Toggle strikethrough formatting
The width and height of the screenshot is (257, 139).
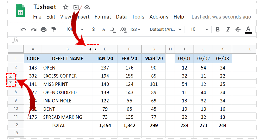pos(238,30)
